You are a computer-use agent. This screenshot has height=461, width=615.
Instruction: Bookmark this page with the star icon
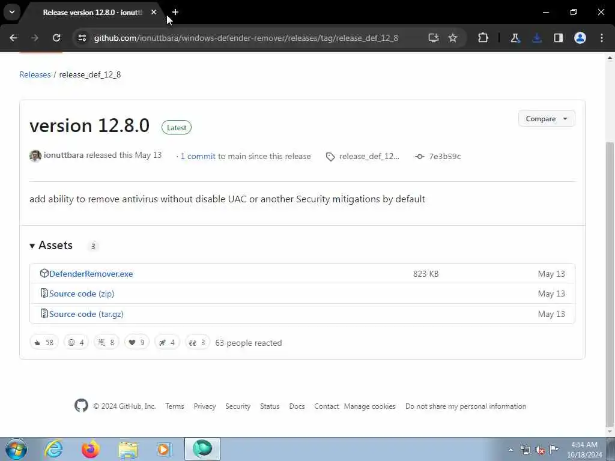[453, 38]
